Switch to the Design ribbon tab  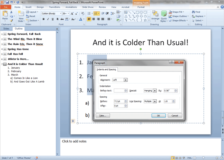40,7
